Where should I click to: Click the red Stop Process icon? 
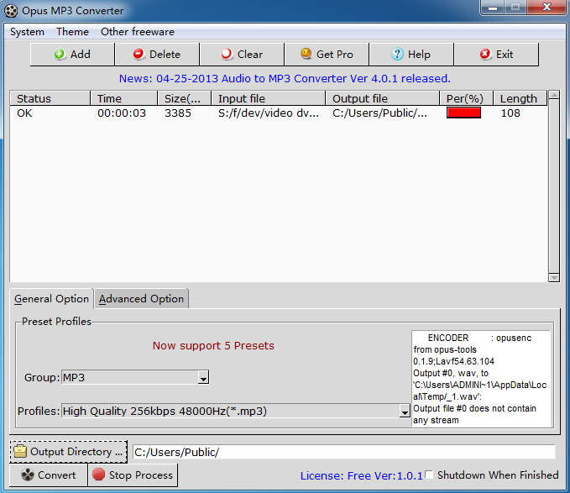point(98,475)
